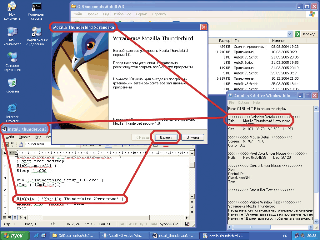This screenshot has width=320, height=240.
Task: Open Select Browse Object circle in Word scrollbar
Action: pos(192,207)
